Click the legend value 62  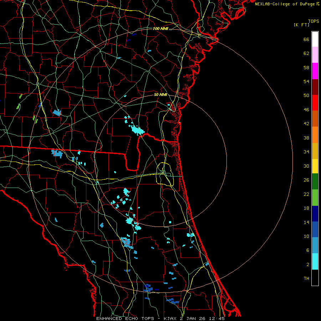306,53
